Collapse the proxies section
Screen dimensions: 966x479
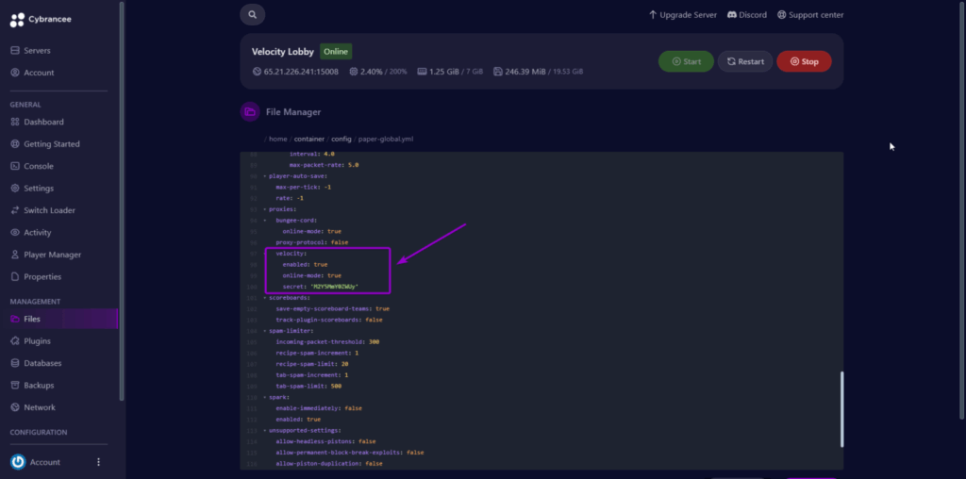click(265, 209)
